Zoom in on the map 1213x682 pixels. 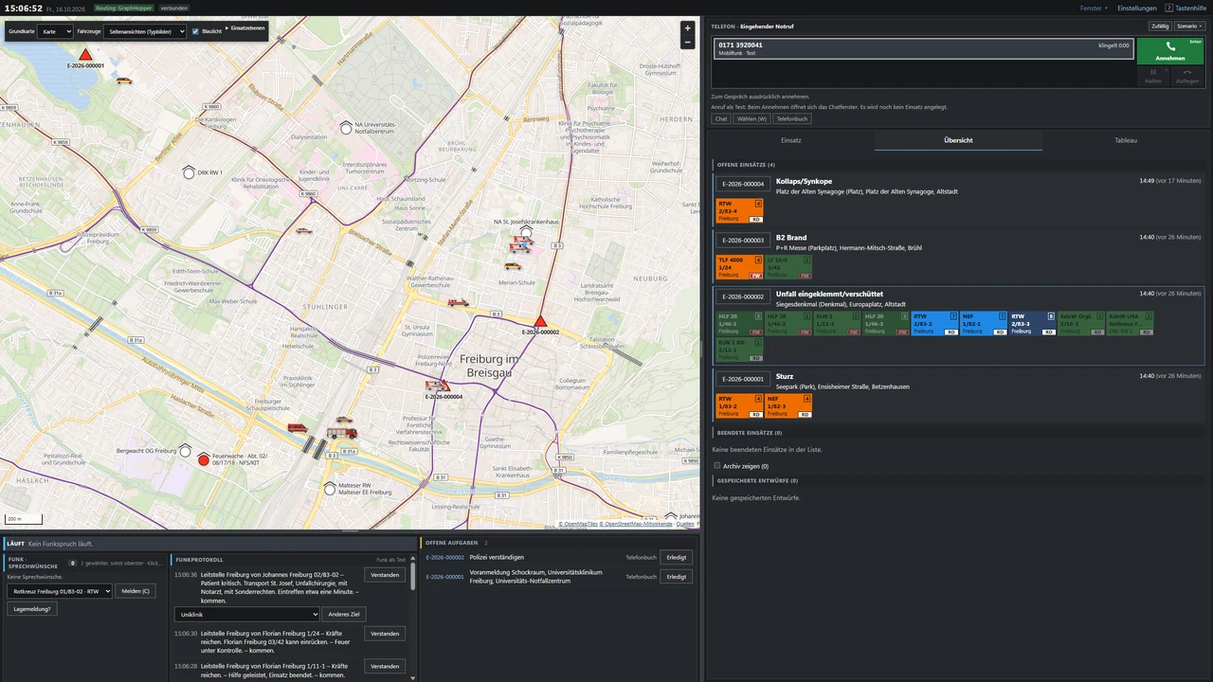coord(688,28)
